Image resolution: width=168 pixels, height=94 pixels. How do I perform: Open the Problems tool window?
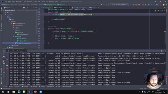coord(25,86)
